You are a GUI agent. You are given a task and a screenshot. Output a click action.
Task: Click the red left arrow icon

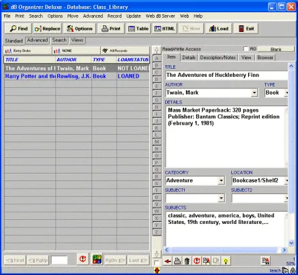click(168, 261)
